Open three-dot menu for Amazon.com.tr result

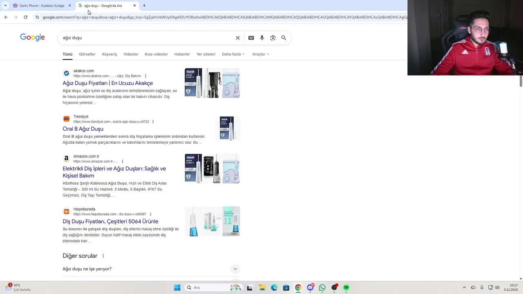click(123, 161)
